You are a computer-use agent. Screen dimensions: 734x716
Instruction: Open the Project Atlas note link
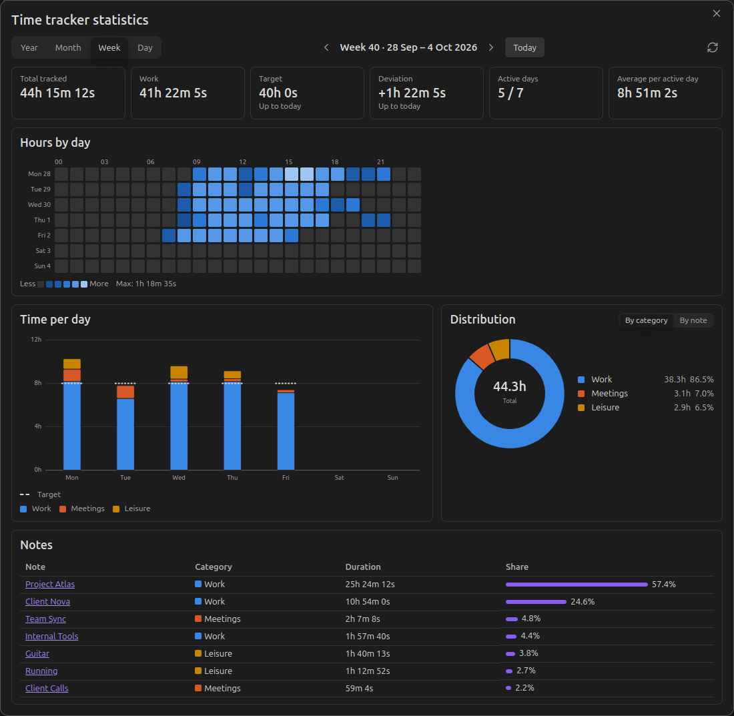click(50, 585)
